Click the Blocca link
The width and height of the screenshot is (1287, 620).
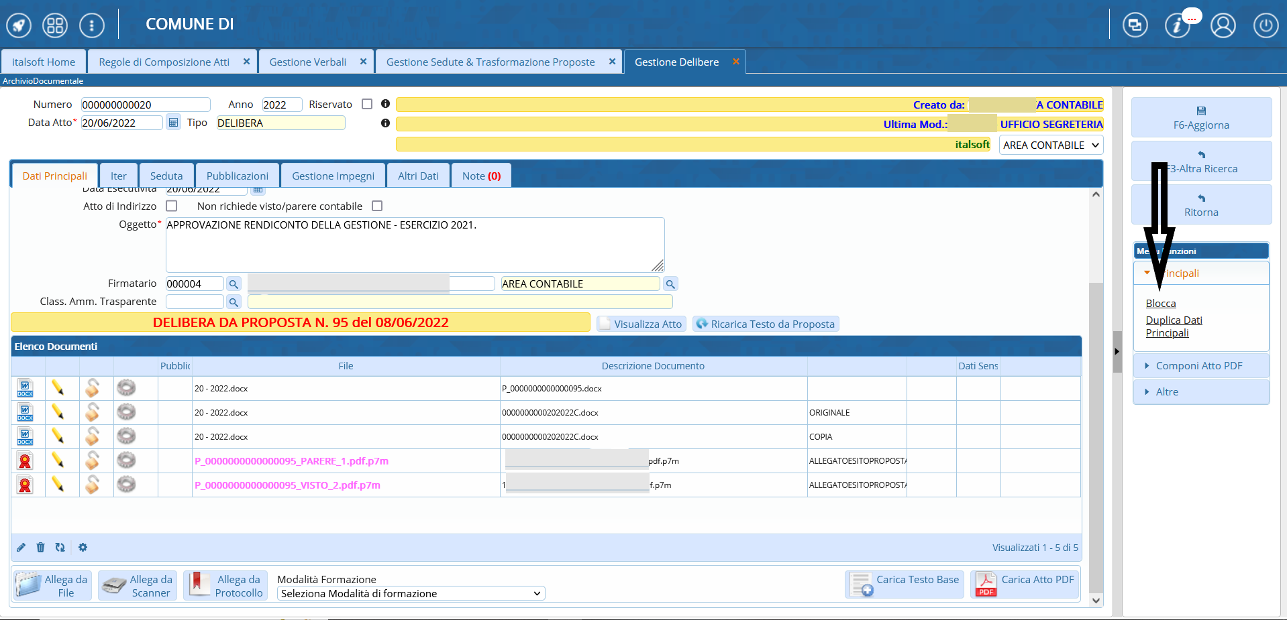[x=1160, y=304]
